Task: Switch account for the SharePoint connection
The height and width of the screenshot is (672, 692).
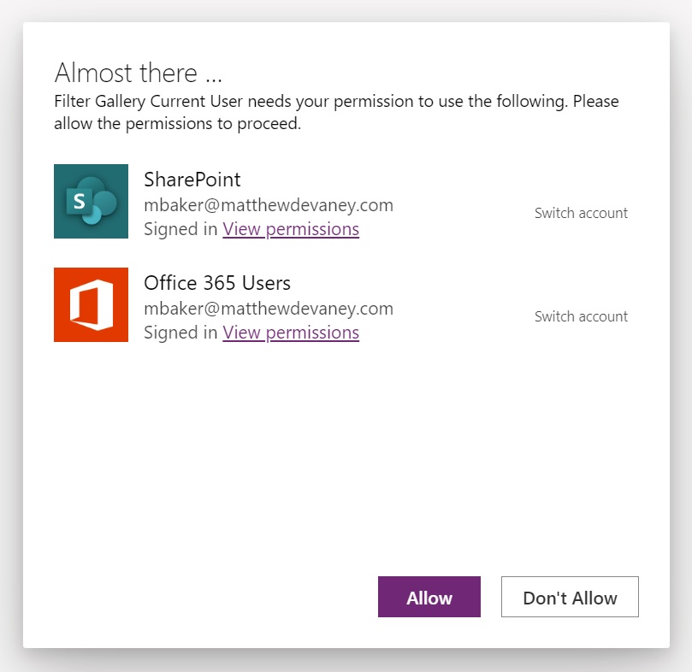Action: coord(581,213)
